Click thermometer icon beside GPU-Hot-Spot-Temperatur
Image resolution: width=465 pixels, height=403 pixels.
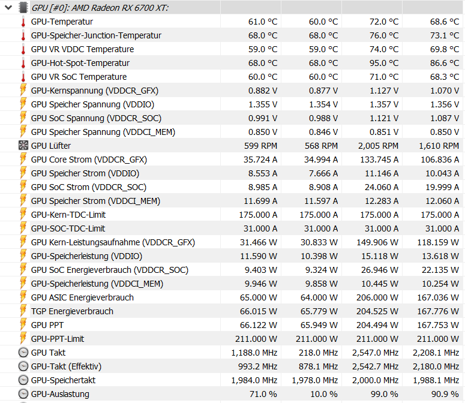click(23, 63)
